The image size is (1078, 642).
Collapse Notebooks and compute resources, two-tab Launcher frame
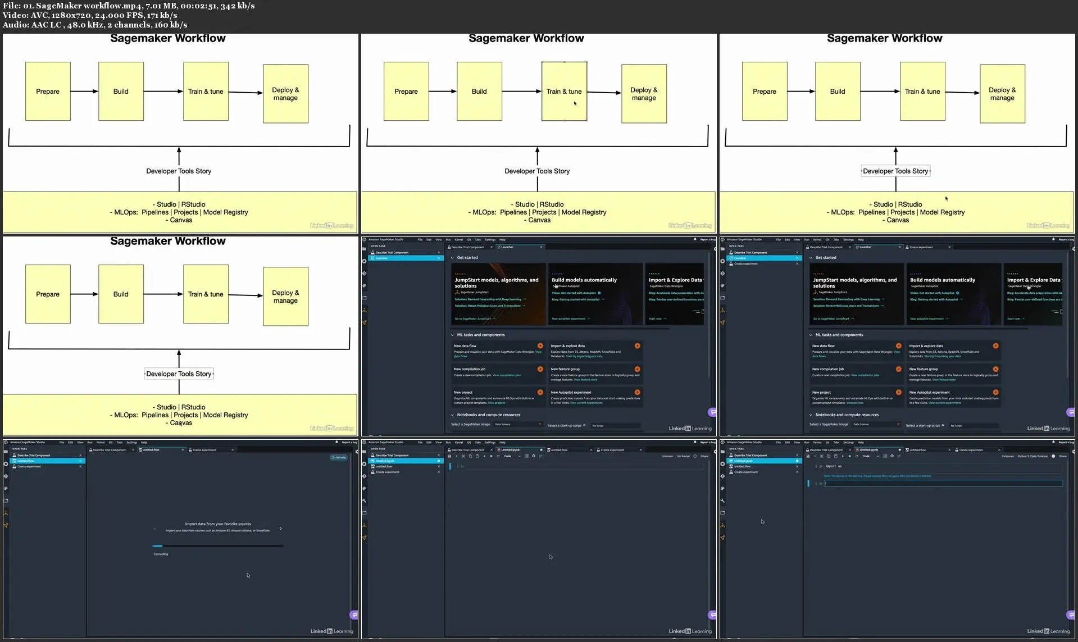click(x=452, y=415)
